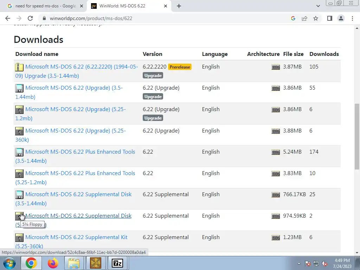This screenshot has height=270, width=360.
Task: Click floppy icon for Supplemental Kit 5.25-360k
Action: [x=19, y=238]
